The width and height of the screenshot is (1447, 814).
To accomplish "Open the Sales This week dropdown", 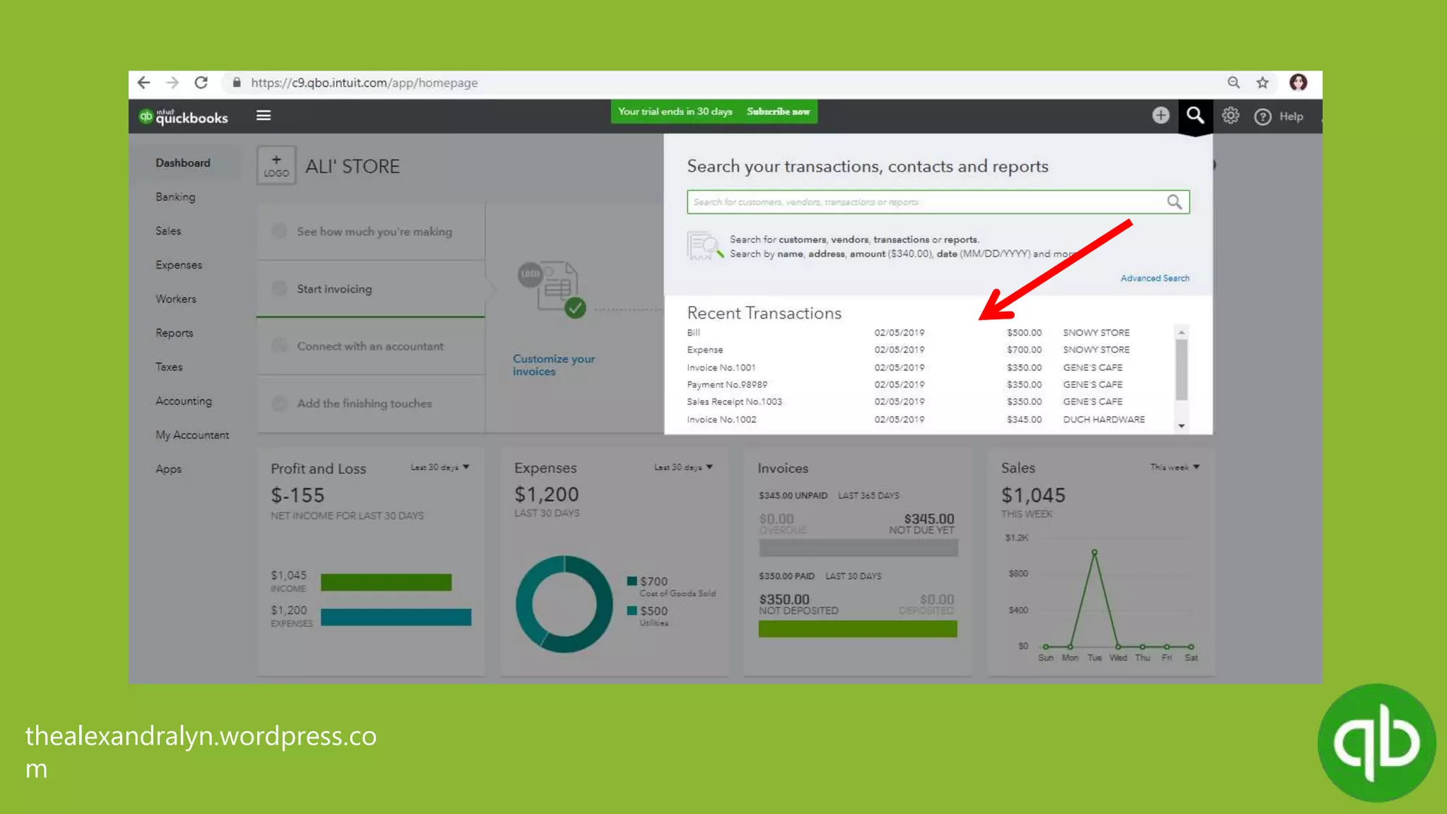I will click(1174, 467).
